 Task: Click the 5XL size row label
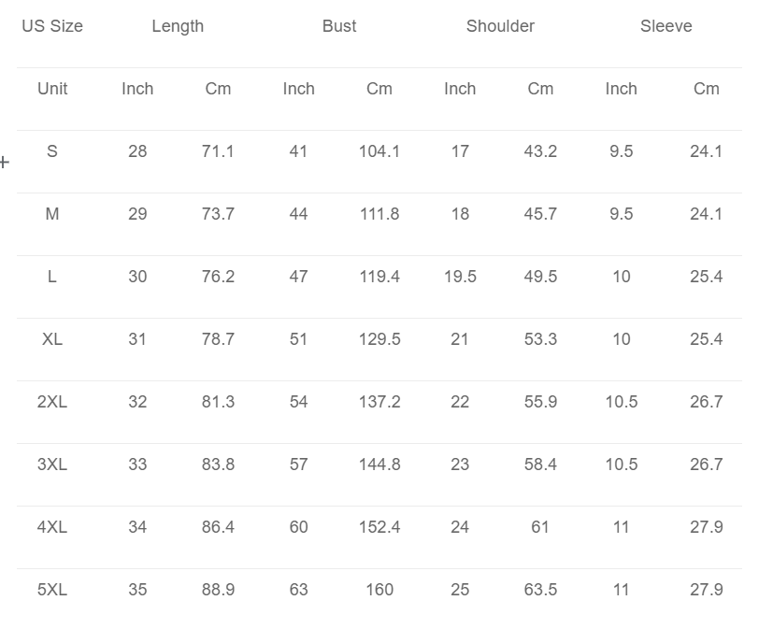click(x=52, y=590)
